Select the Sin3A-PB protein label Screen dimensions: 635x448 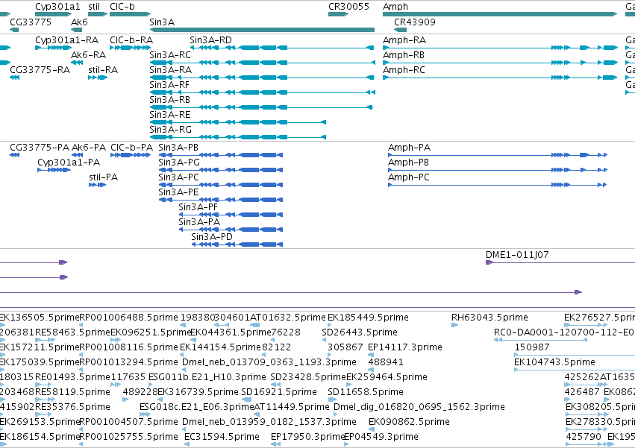pos(178,148)
